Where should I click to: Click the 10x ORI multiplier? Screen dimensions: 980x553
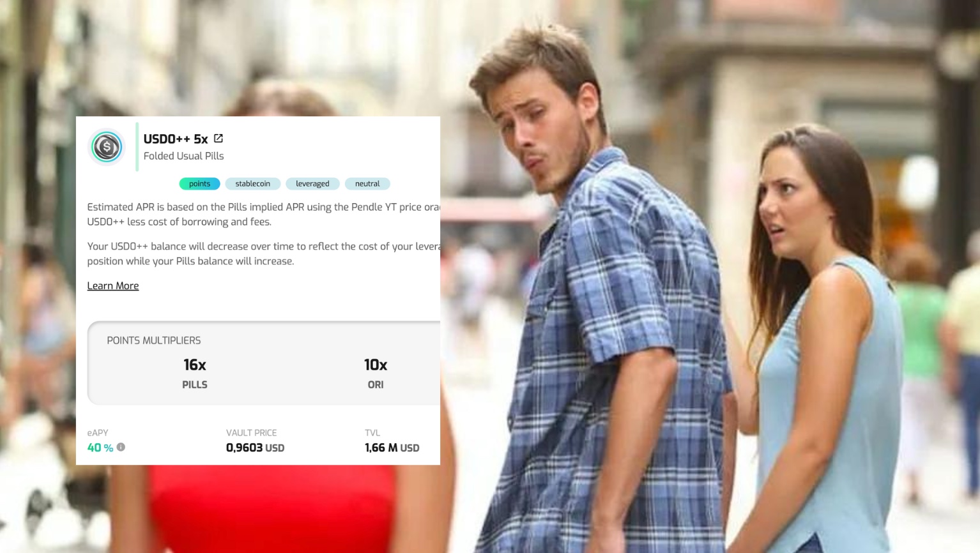[376, 373]
